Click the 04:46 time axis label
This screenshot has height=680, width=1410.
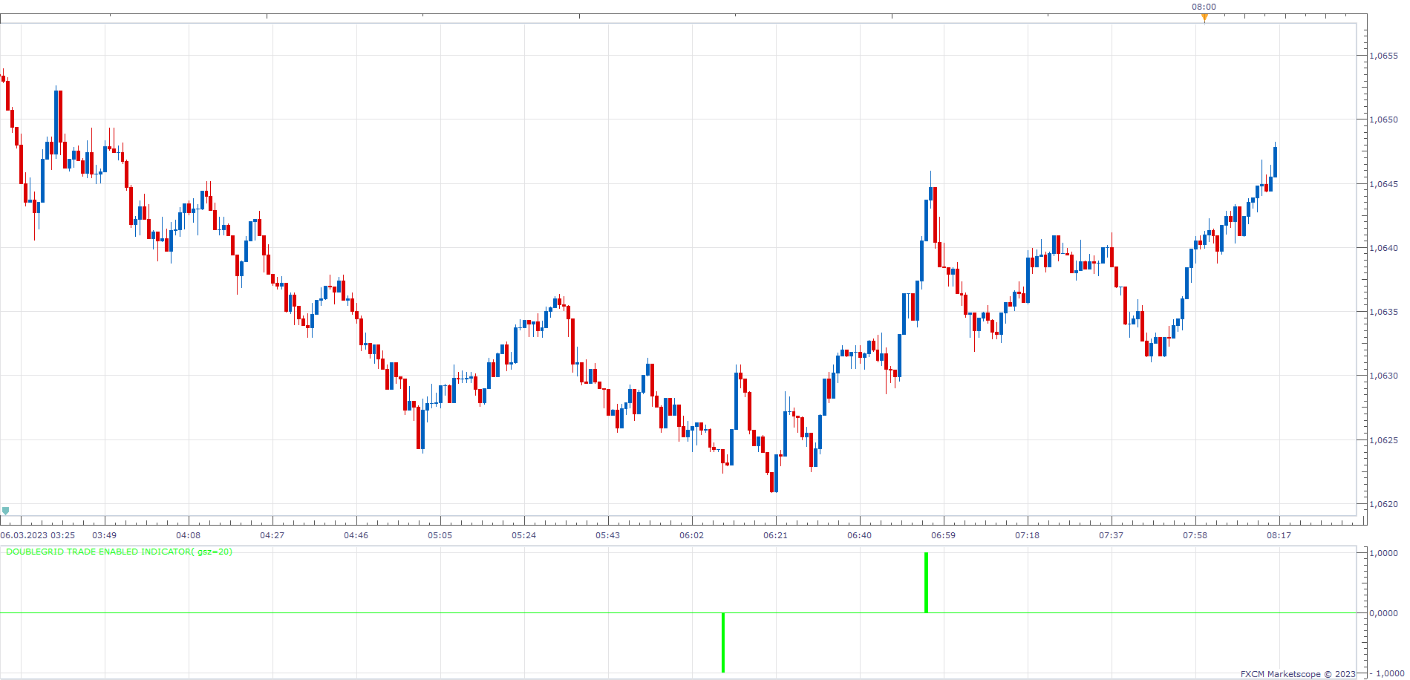pyautogui.click(x=356, y=535)
